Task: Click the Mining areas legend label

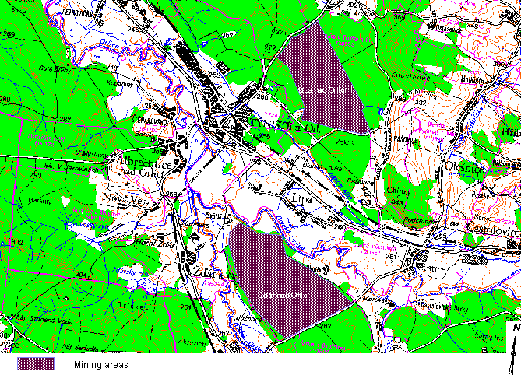Action: pyautogui.click(x=101, y=363)
